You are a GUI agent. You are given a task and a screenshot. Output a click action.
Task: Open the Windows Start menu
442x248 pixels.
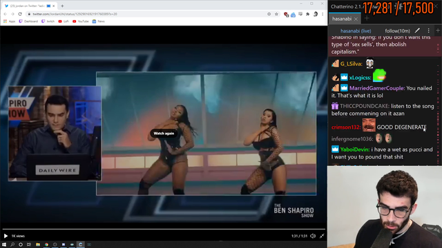tap(4, 245)
